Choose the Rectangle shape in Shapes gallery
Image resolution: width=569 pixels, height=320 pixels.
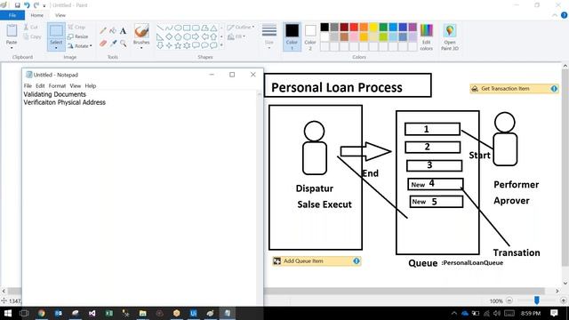(187, 28)
